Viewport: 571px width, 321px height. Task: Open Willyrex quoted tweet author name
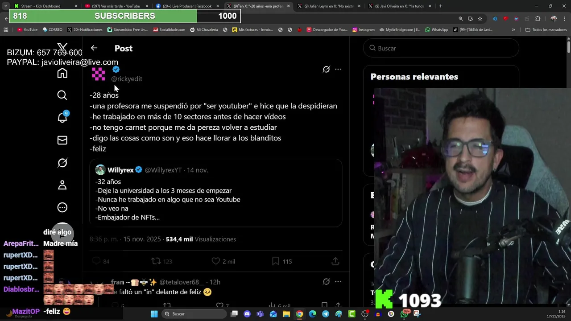[x=120, y=170]
